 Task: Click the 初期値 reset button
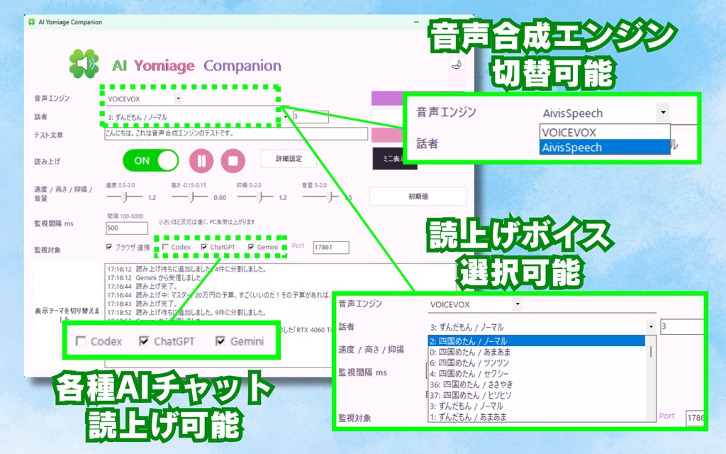pyautogui.click(x=418, y=196)
